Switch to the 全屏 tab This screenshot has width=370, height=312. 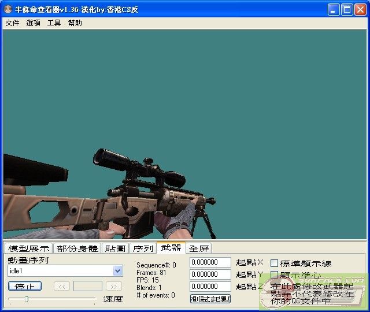click(x=199, y=248)
